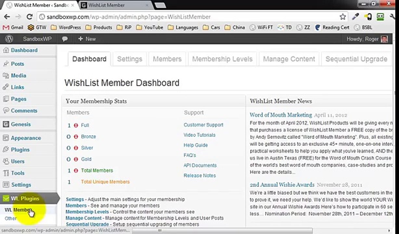
Task: Open the Products bookmarks folder
Action: click(99, 28)
